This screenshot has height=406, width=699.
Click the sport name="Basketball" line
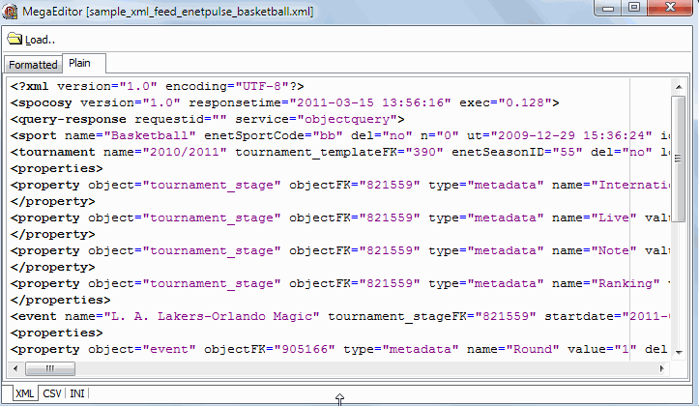(339, 135)
